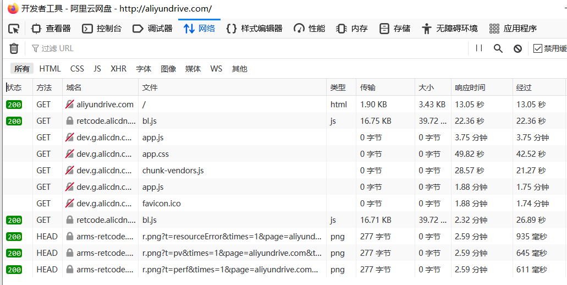The width and height of the screenshot is (567, 285).
Task: Open request blocking circle-slash icon
Action: (518, 48)
